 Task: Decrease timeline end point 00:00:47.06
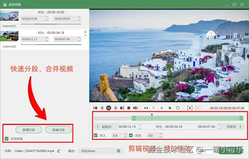[219, 128]
